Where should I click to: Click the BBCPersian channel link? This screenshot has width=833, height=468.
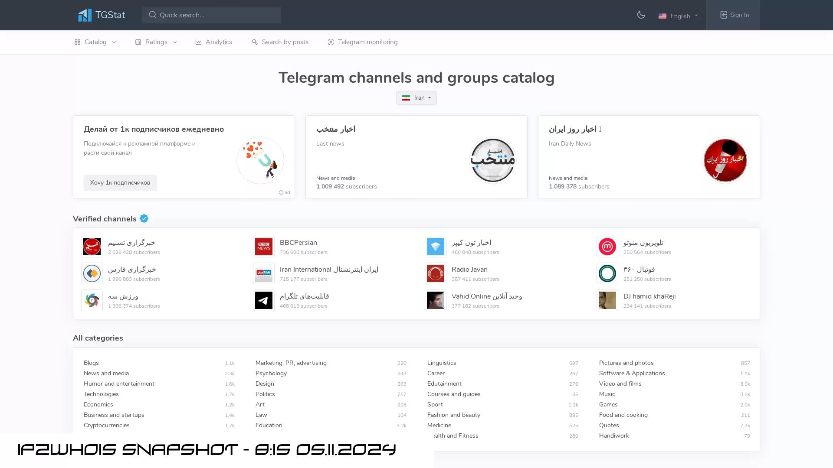(x=298, y=242)
